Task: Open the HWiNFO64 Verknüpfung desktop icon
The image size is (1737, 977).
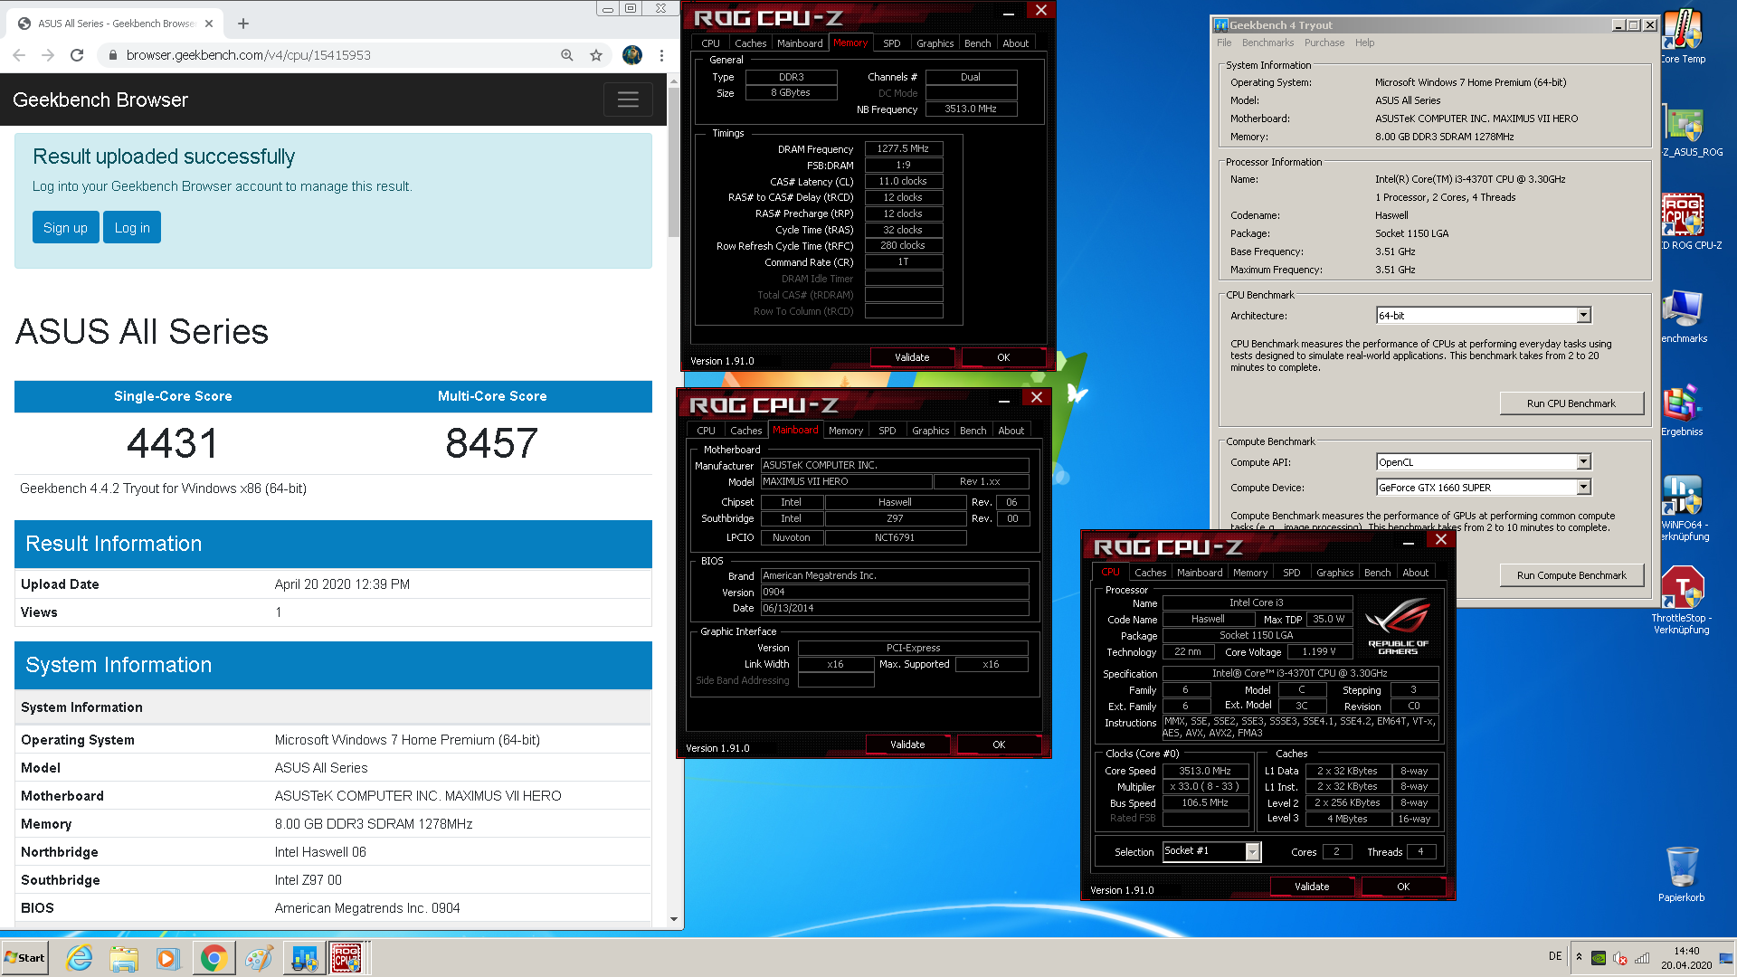Action: [1685, 508]
